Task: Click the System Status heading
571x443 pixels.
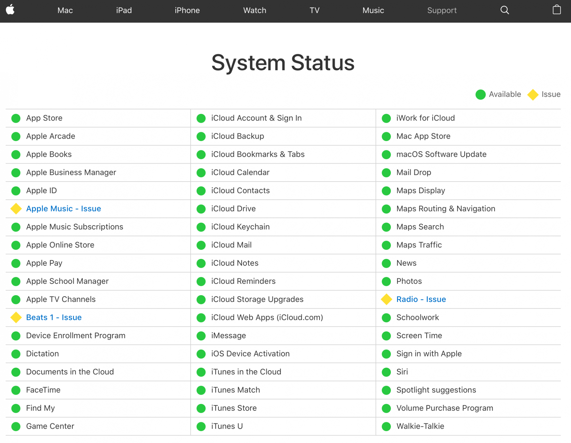Action: click(x=283, y=63)
